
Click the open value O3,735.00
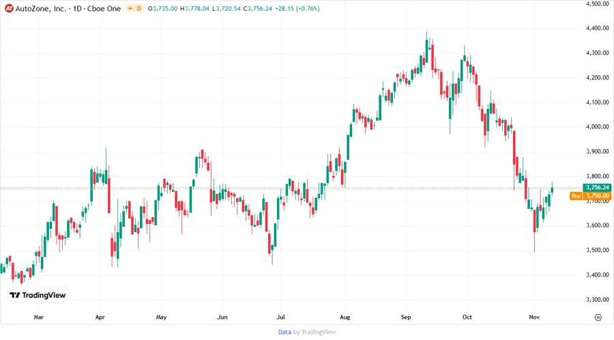162,9
